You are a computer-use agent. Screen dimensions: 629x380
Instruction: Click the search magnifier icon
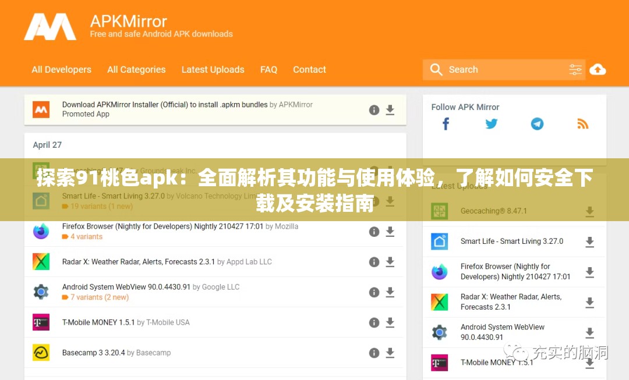tap(436, 69)
